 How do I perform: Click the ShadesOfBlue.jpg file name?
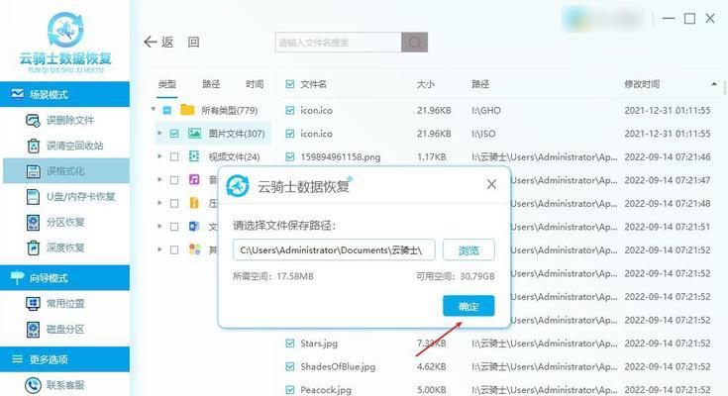(x=338, y=366)
